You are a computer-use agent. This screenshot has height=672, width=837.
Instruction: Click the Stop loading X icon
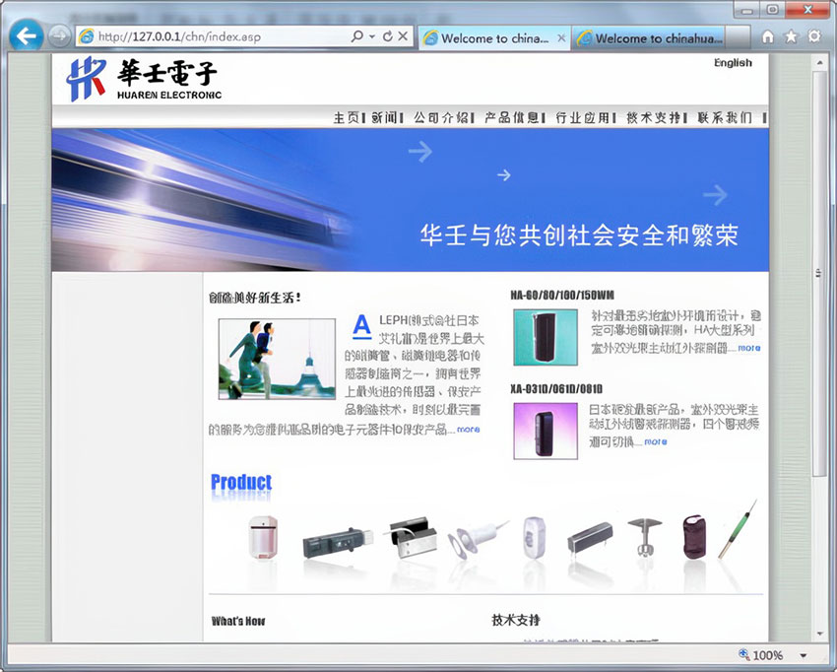(404, 36)
